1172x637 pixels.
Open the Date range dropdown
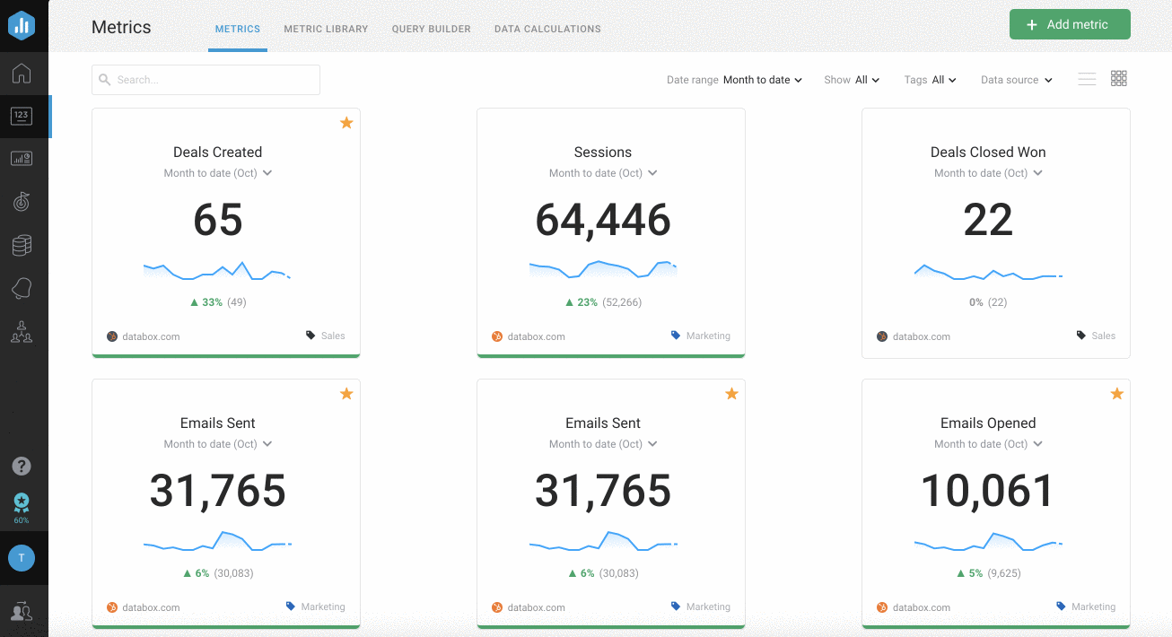(x=762, y=80)
